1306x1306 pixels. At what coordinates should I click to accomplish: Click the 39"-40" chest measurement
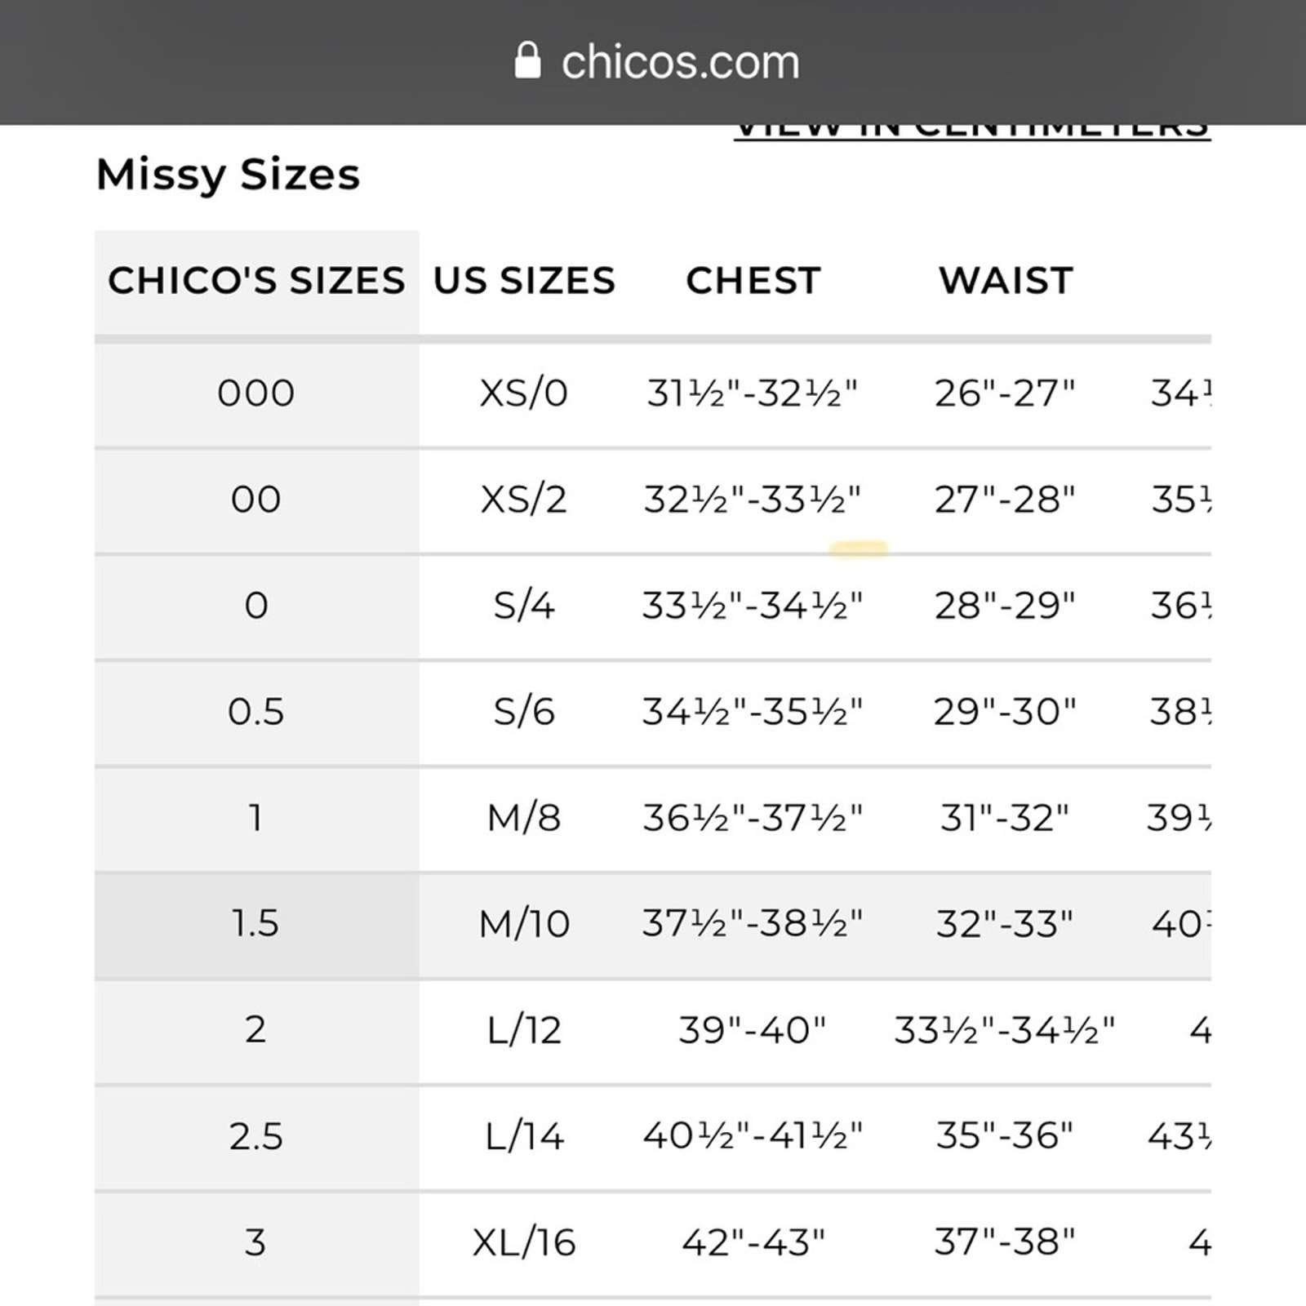[753, 1030]
